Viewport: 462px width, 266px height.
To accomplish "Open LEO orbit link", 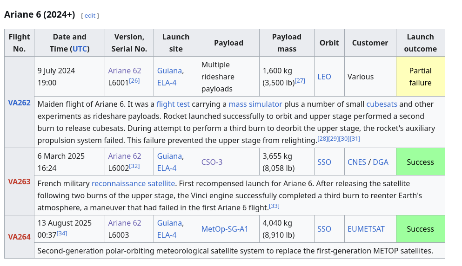I will pyautogui.click(x=324, y=77).
